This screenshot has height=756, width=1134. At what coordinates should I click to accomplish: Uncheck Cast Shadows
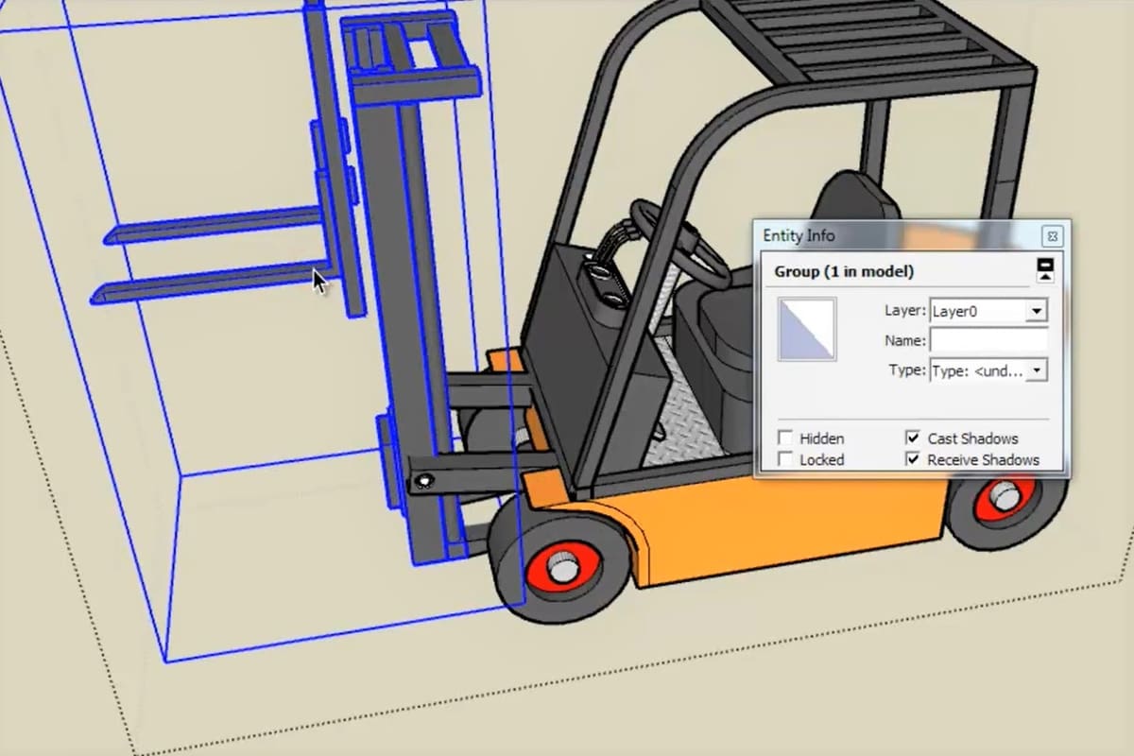tap(913, 438)
